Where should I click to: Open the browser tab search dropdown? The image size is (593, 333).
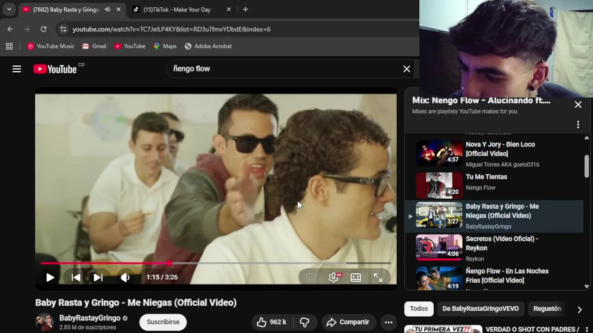click(9, 9)
